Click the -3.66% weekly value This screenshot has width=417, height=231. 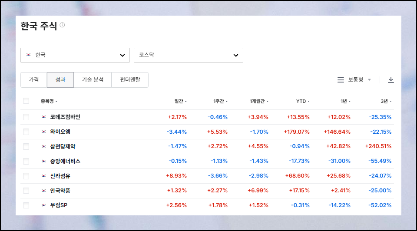click(x=218, y=176)
